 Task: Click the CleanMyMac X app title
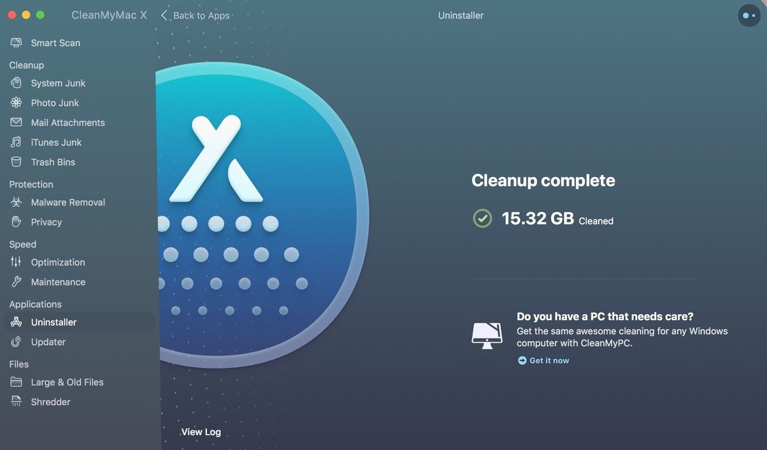(x=109, y=15)
